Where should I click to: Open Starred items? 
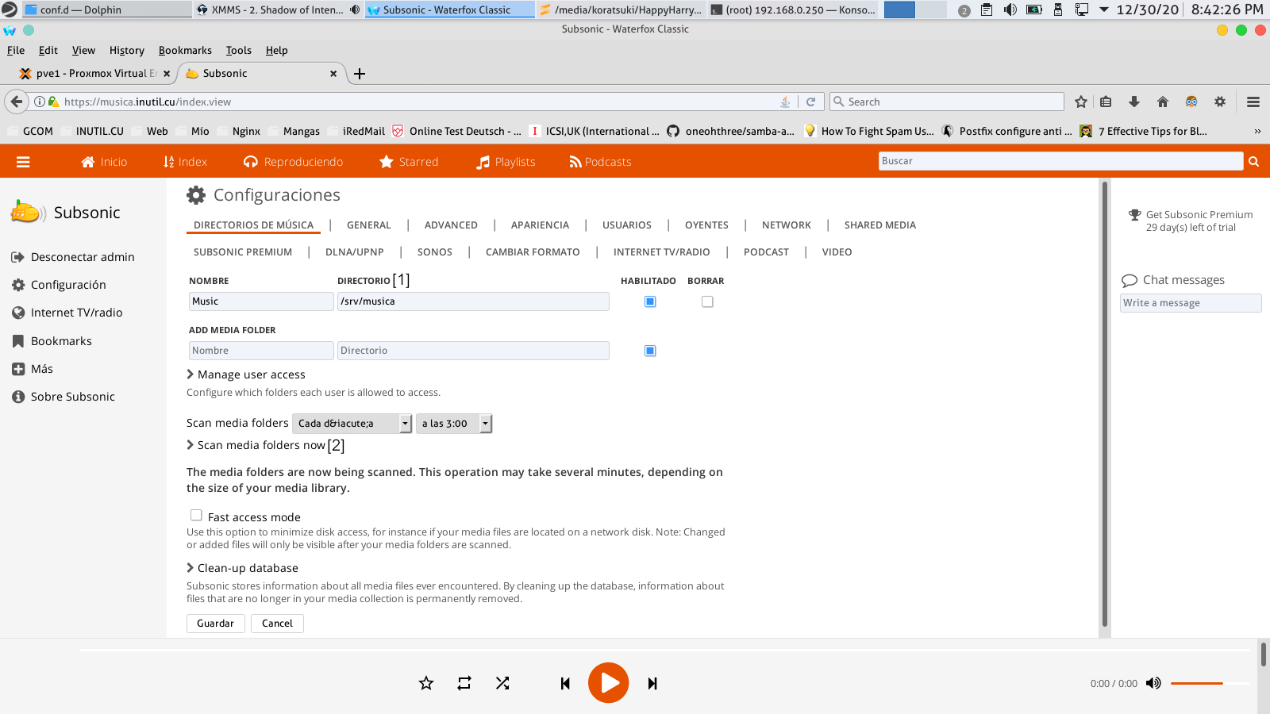tap(409, 162)
